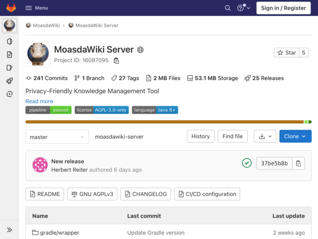Click language Java 8+ badge

(x=155, y=110)
